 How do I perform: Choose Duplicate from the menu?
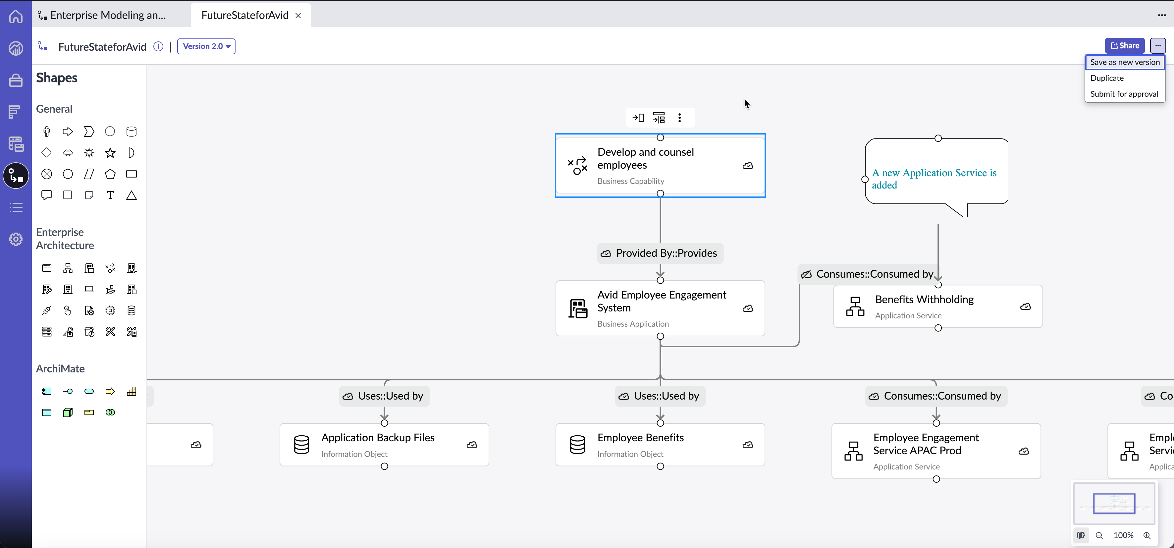1125,78
